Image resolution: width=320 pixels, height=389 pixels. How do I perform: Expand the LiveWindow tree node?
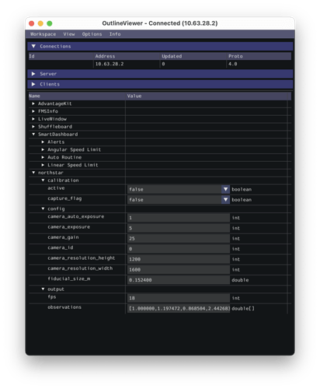tap(33, 119)
